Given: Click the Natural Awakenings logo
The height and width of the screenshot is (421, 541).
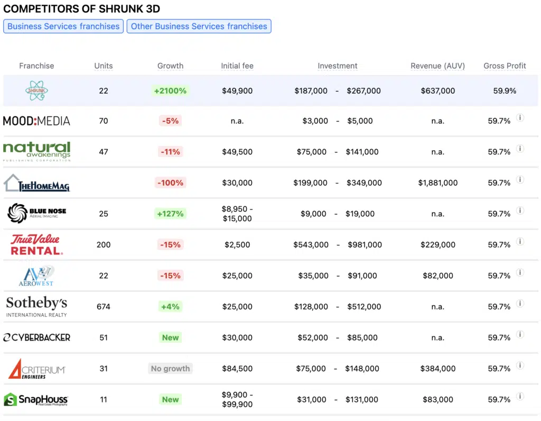Looking at the screenshot, I should click(x=36, y=152).
